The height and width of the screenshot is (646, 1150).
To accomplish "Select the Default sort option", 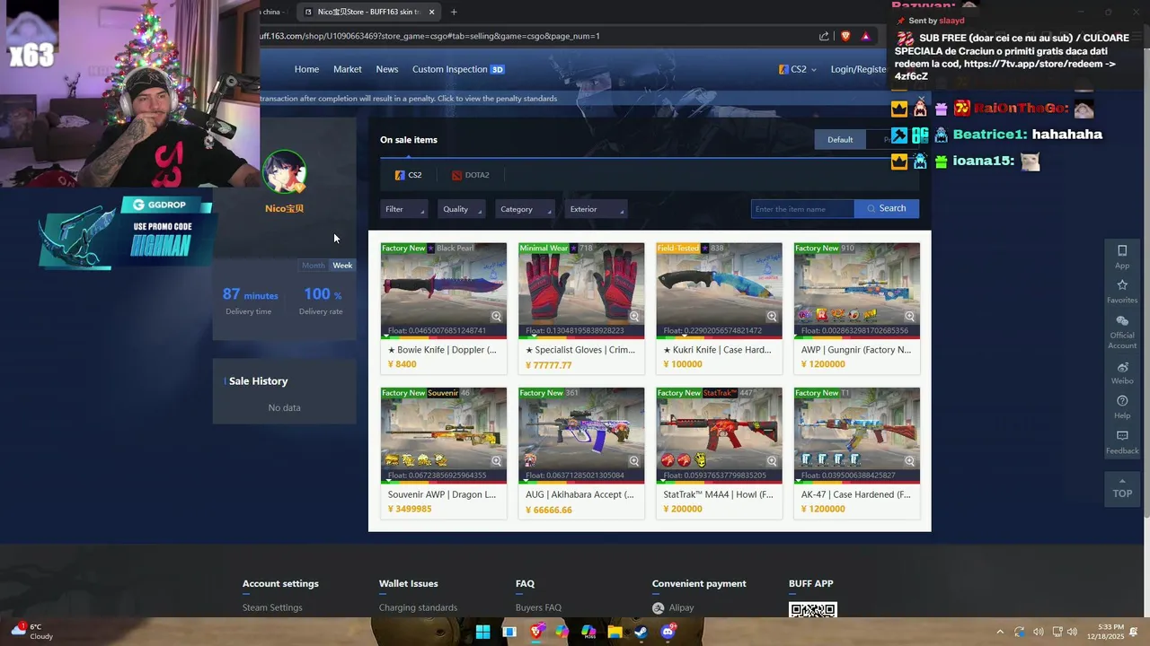I will tap(840, 139).
